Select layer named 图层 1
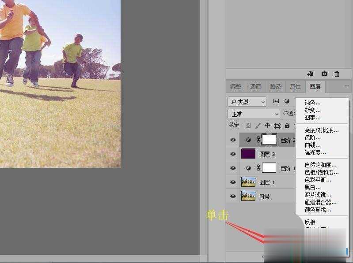 coord(267,182)
